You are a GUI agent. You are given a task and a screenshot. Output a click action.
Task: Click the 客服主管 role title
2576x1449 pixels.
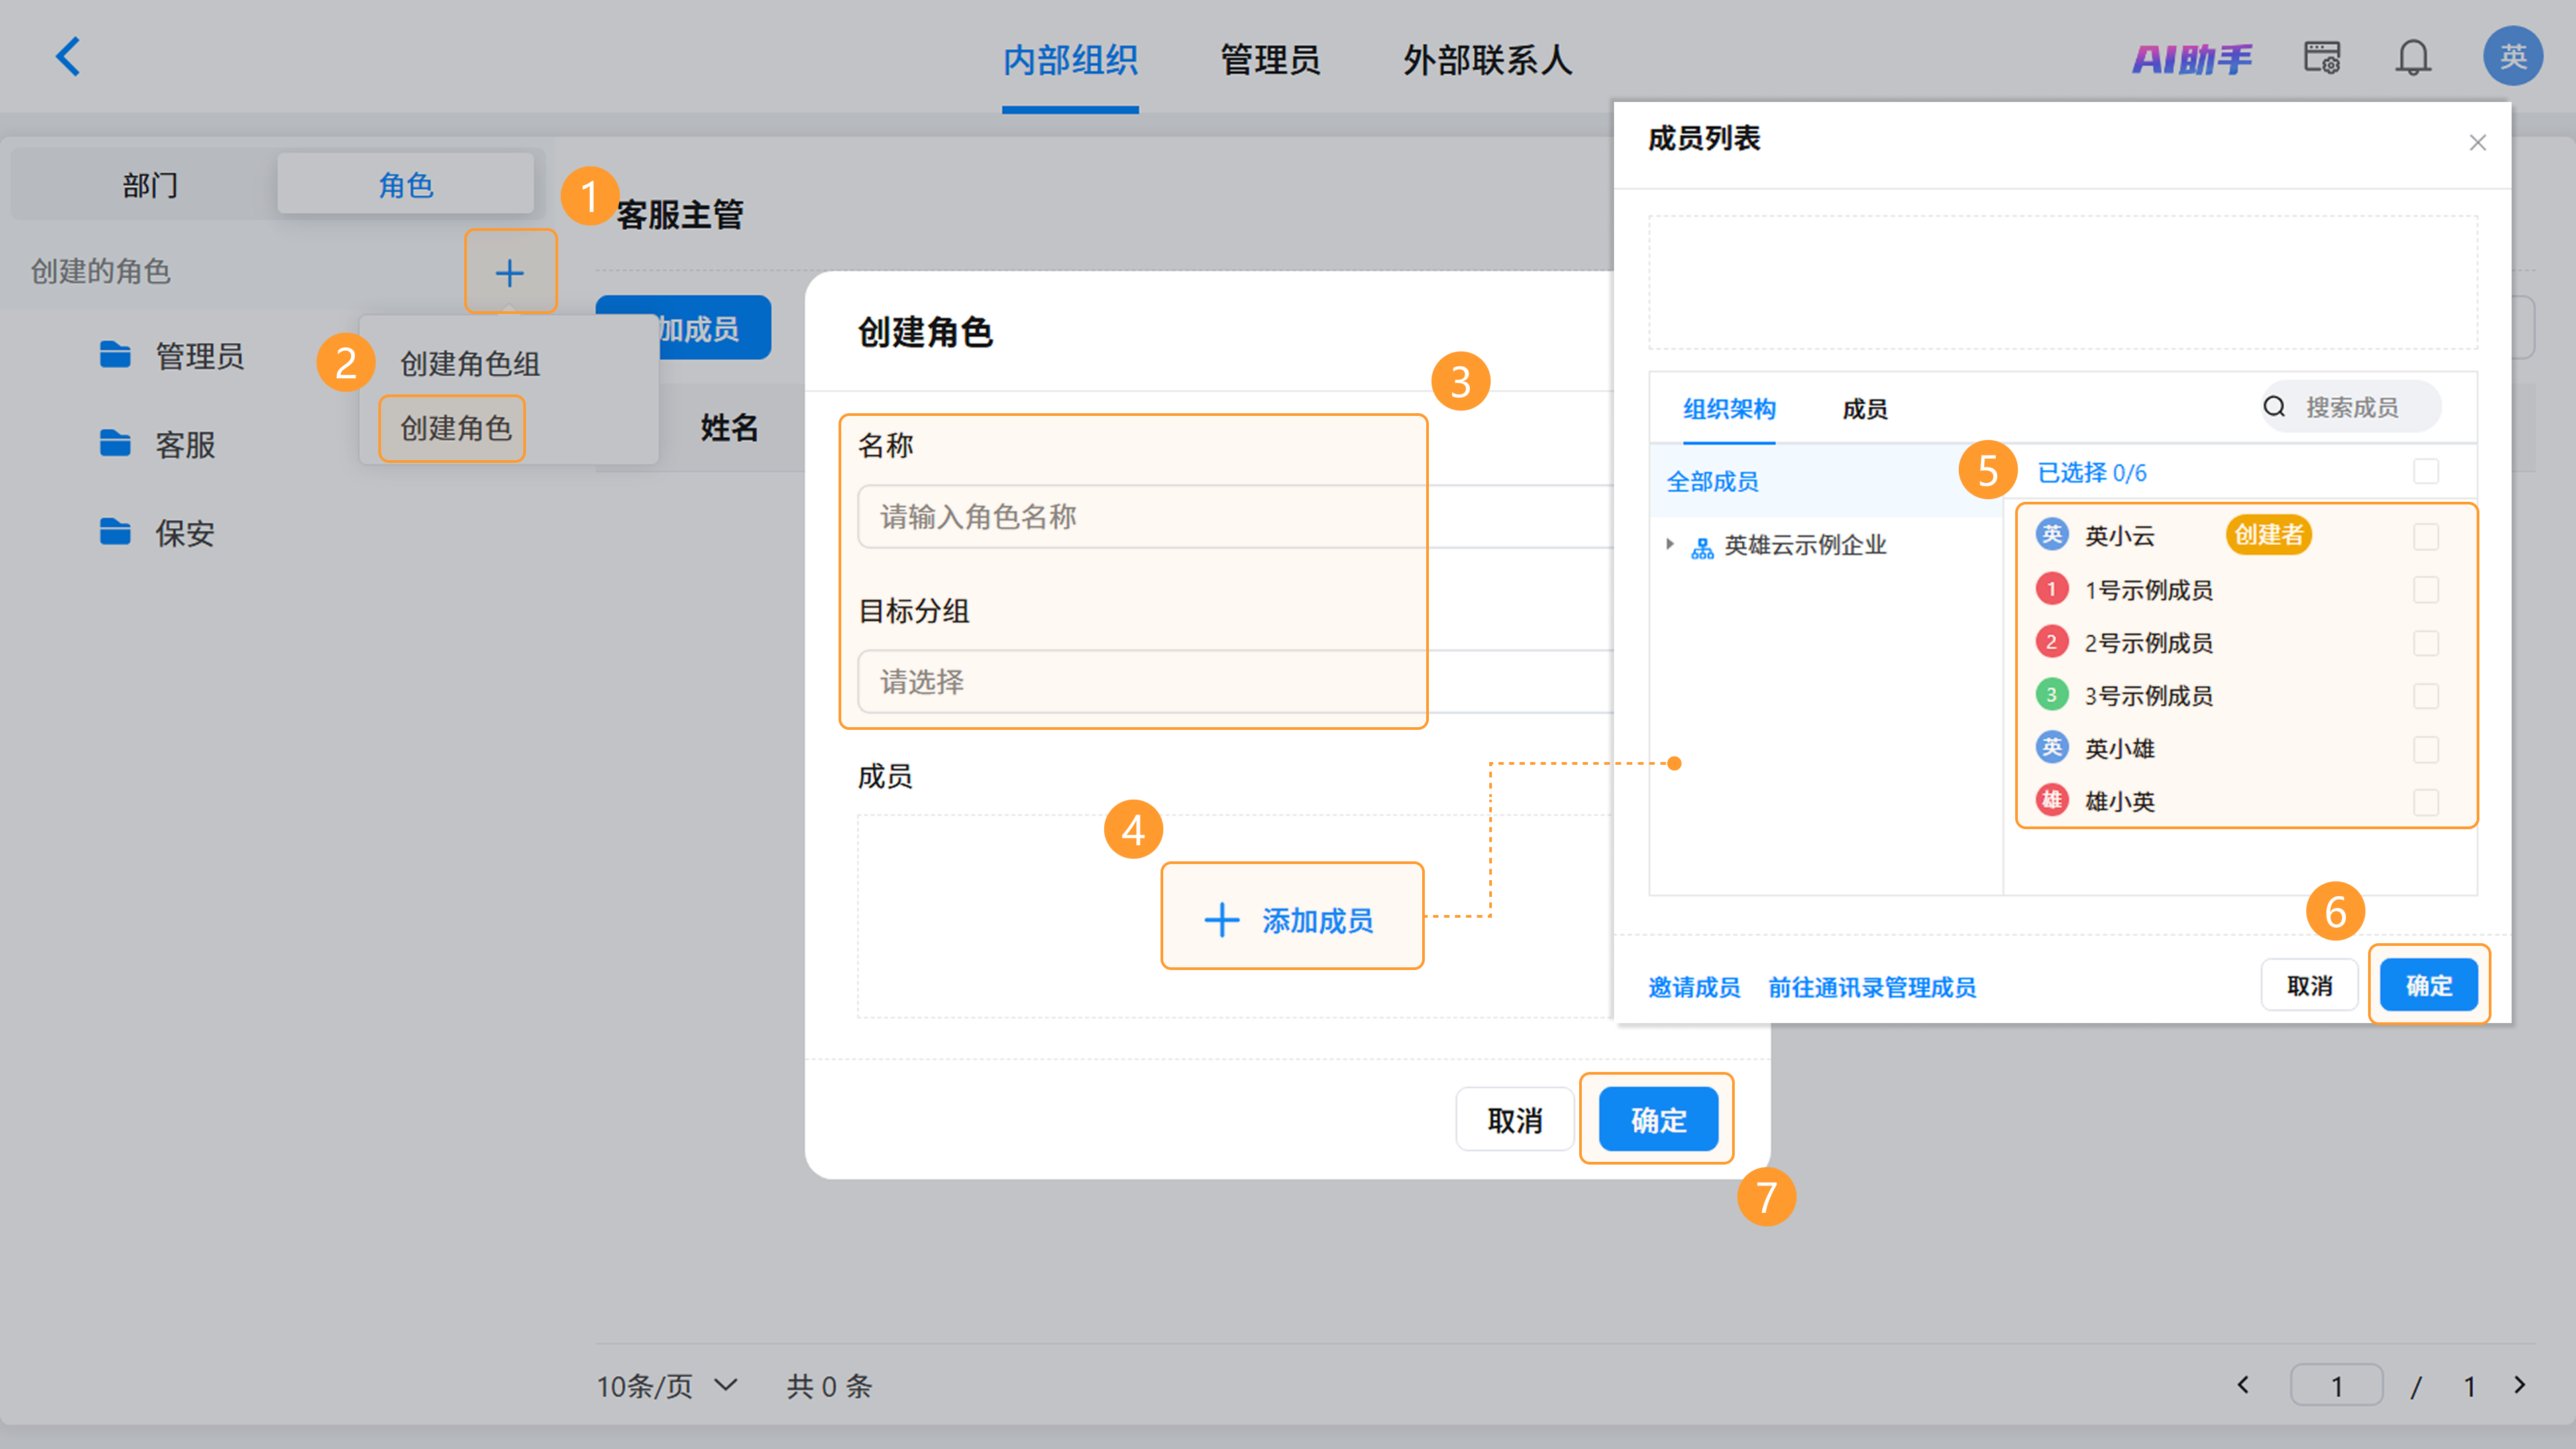click(680, 214)
